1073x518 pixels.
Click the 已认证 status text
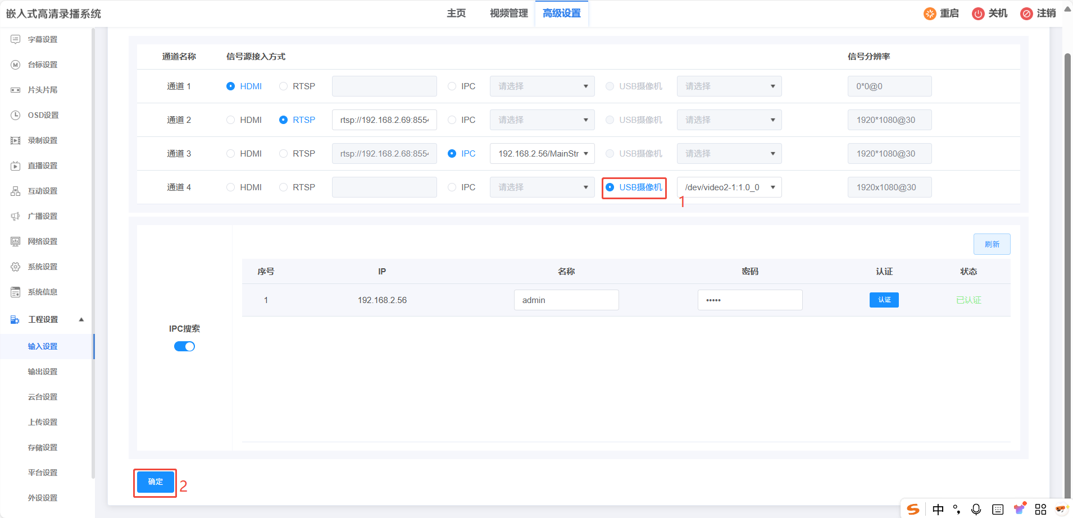coord(969,300)
